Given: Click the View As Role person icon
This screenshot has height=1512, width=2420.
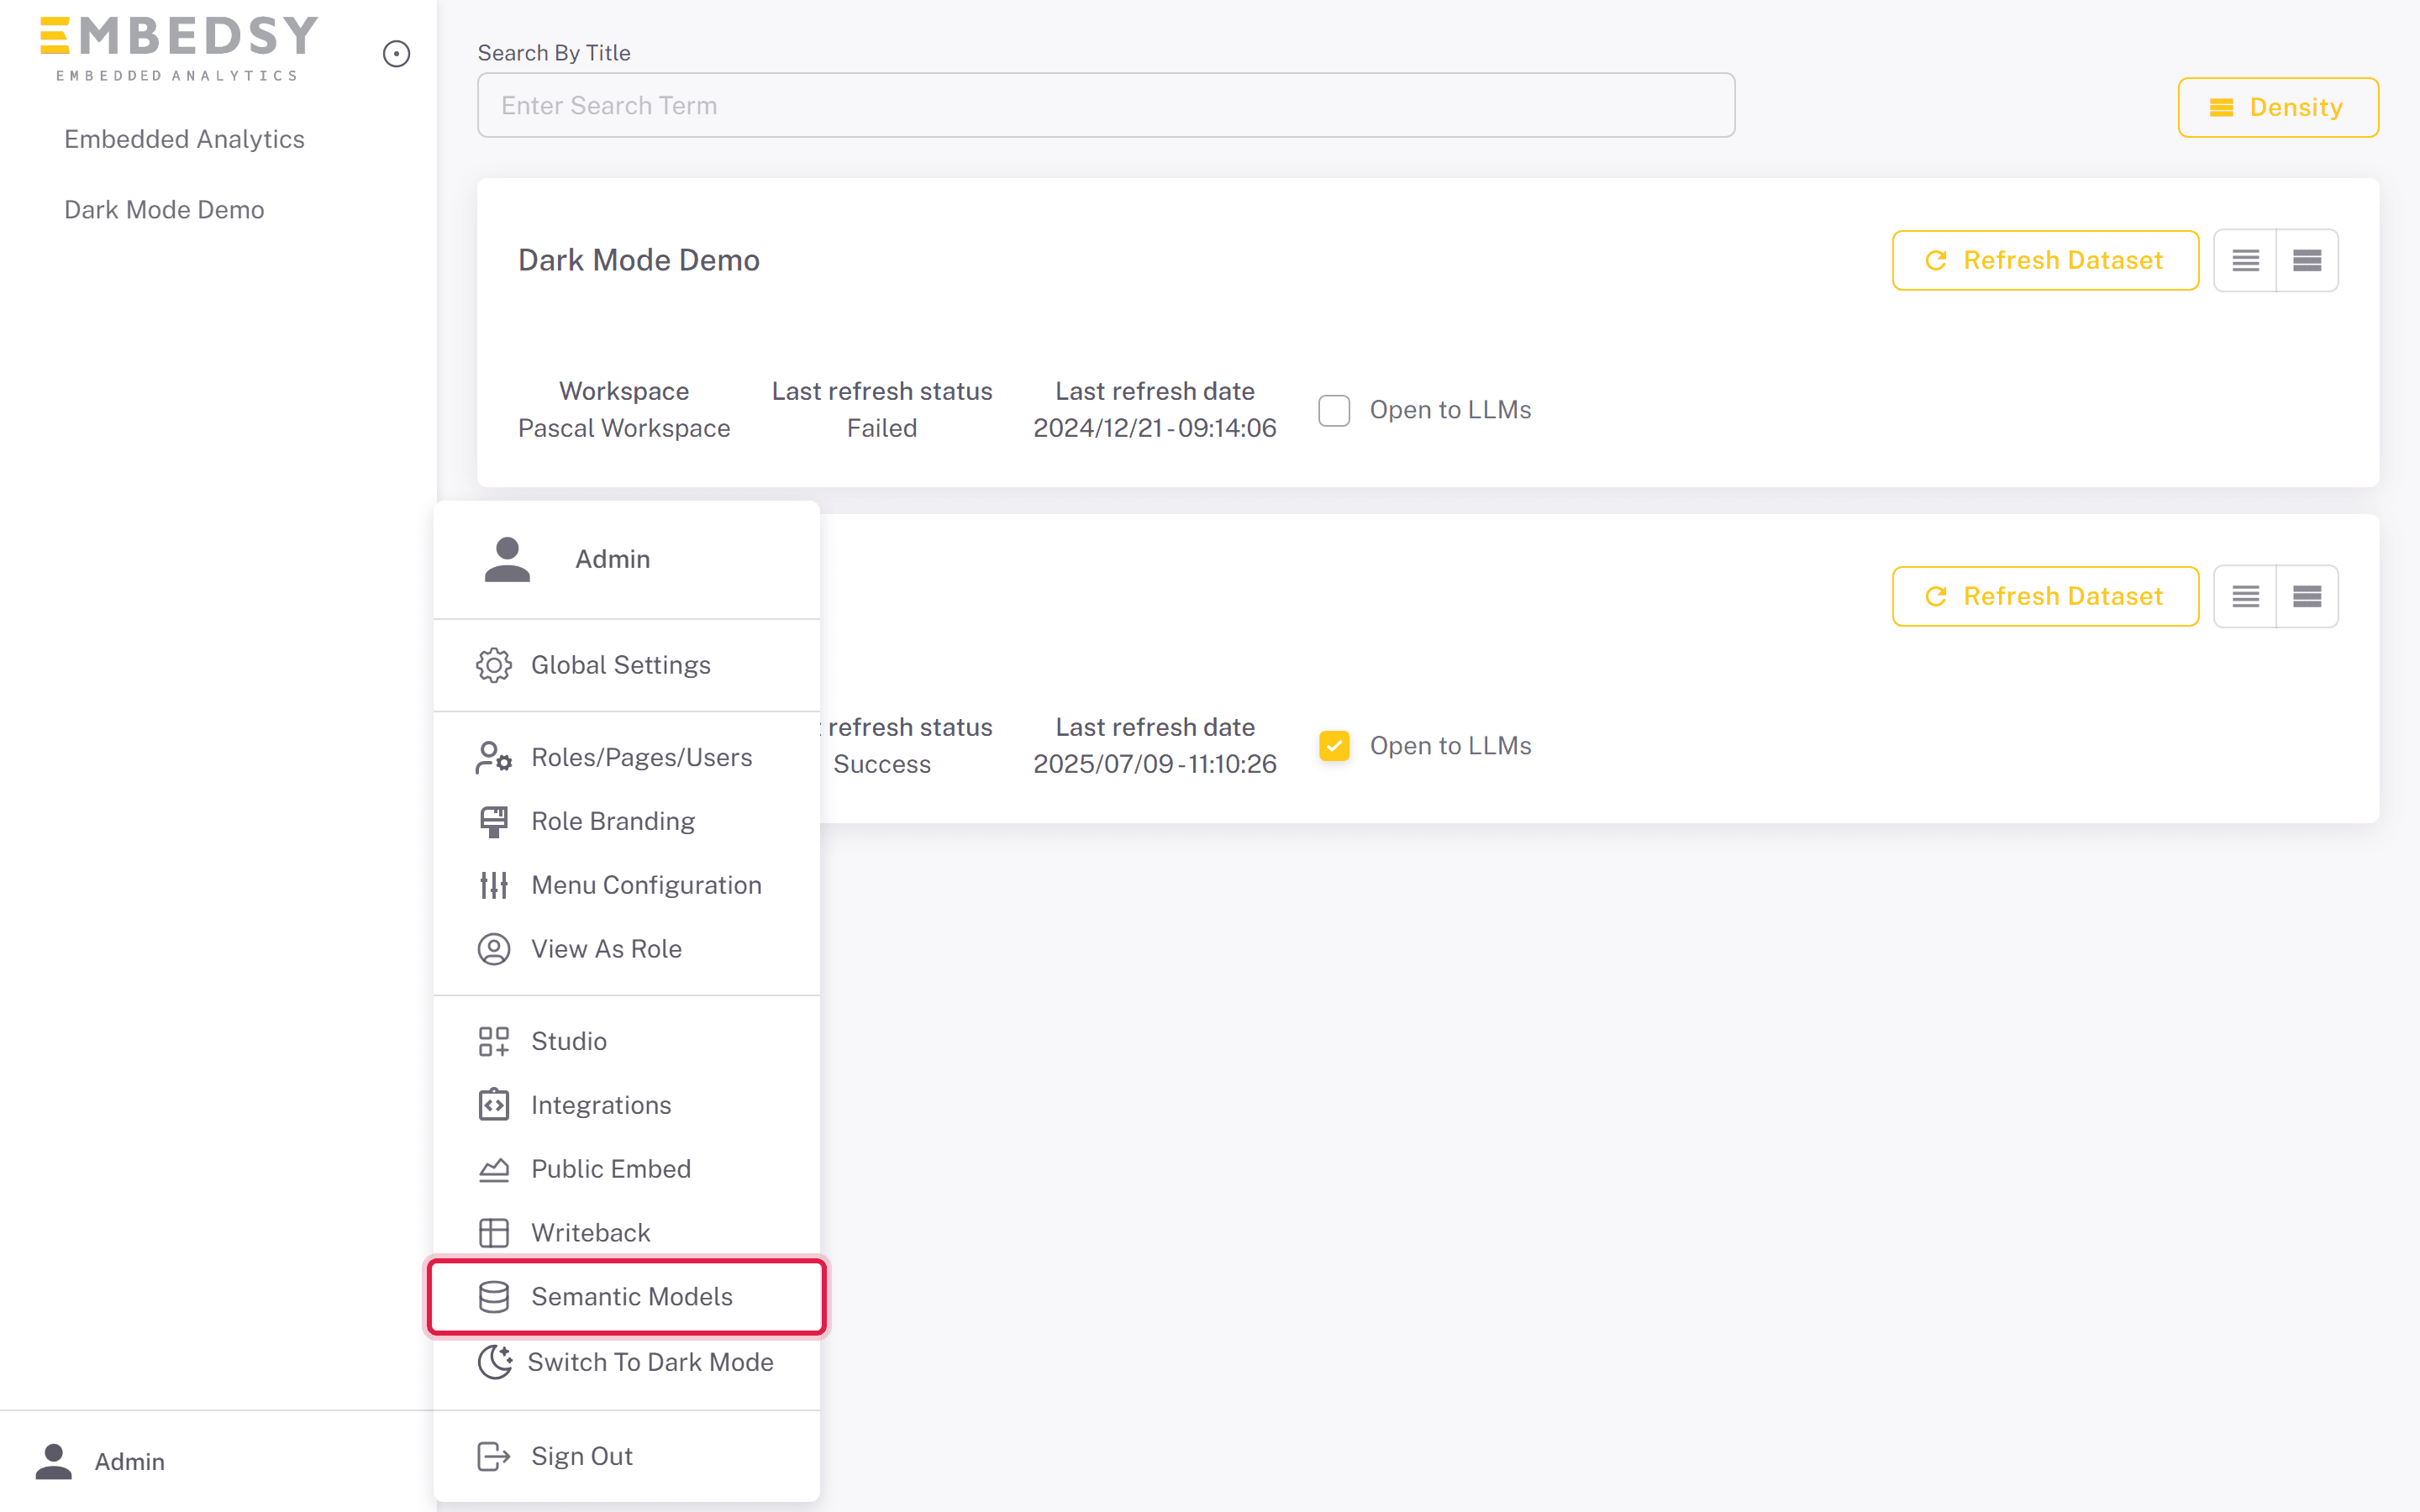Looking at the screenshot, I should point(494,949).
